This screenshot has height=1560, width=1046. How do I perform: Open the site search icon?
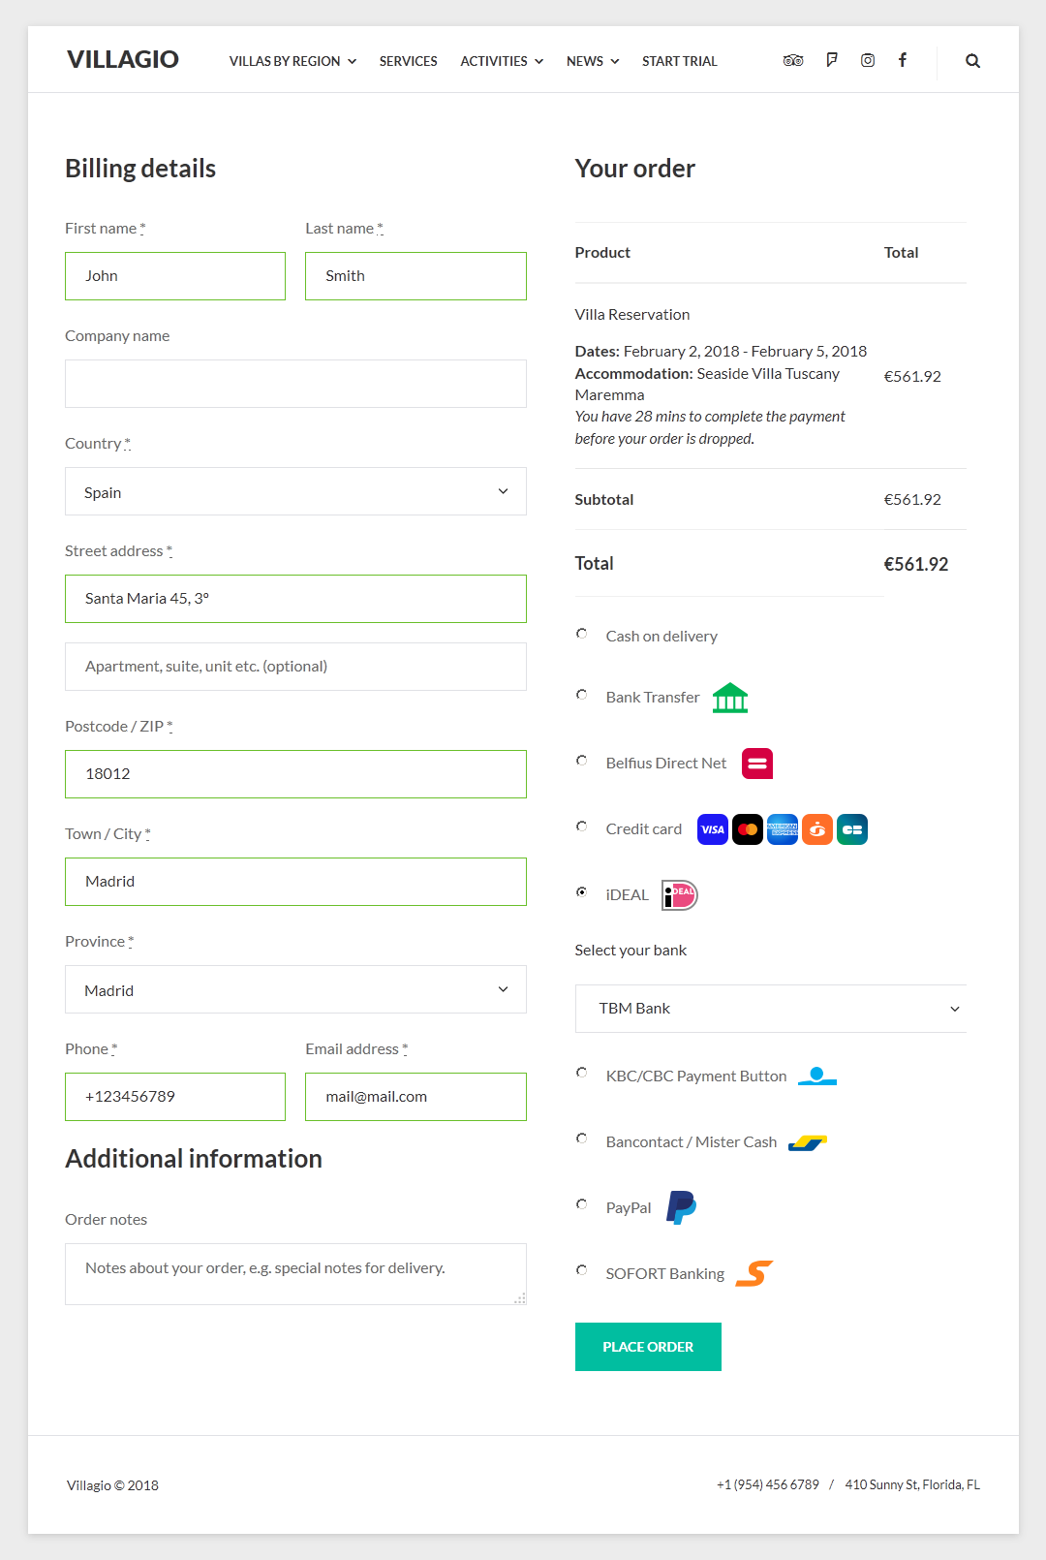[972, 60]
